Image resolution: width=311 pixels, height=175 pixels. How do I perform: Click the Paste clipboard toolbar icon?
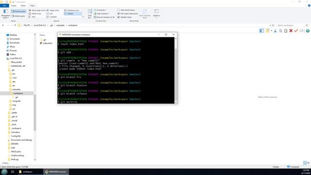[286, 31]
